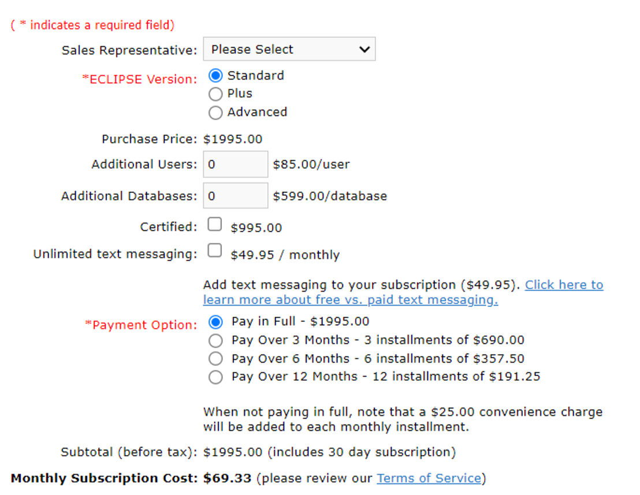Click the *ECLIPSE Version label
640x495 pixels.
140,79
